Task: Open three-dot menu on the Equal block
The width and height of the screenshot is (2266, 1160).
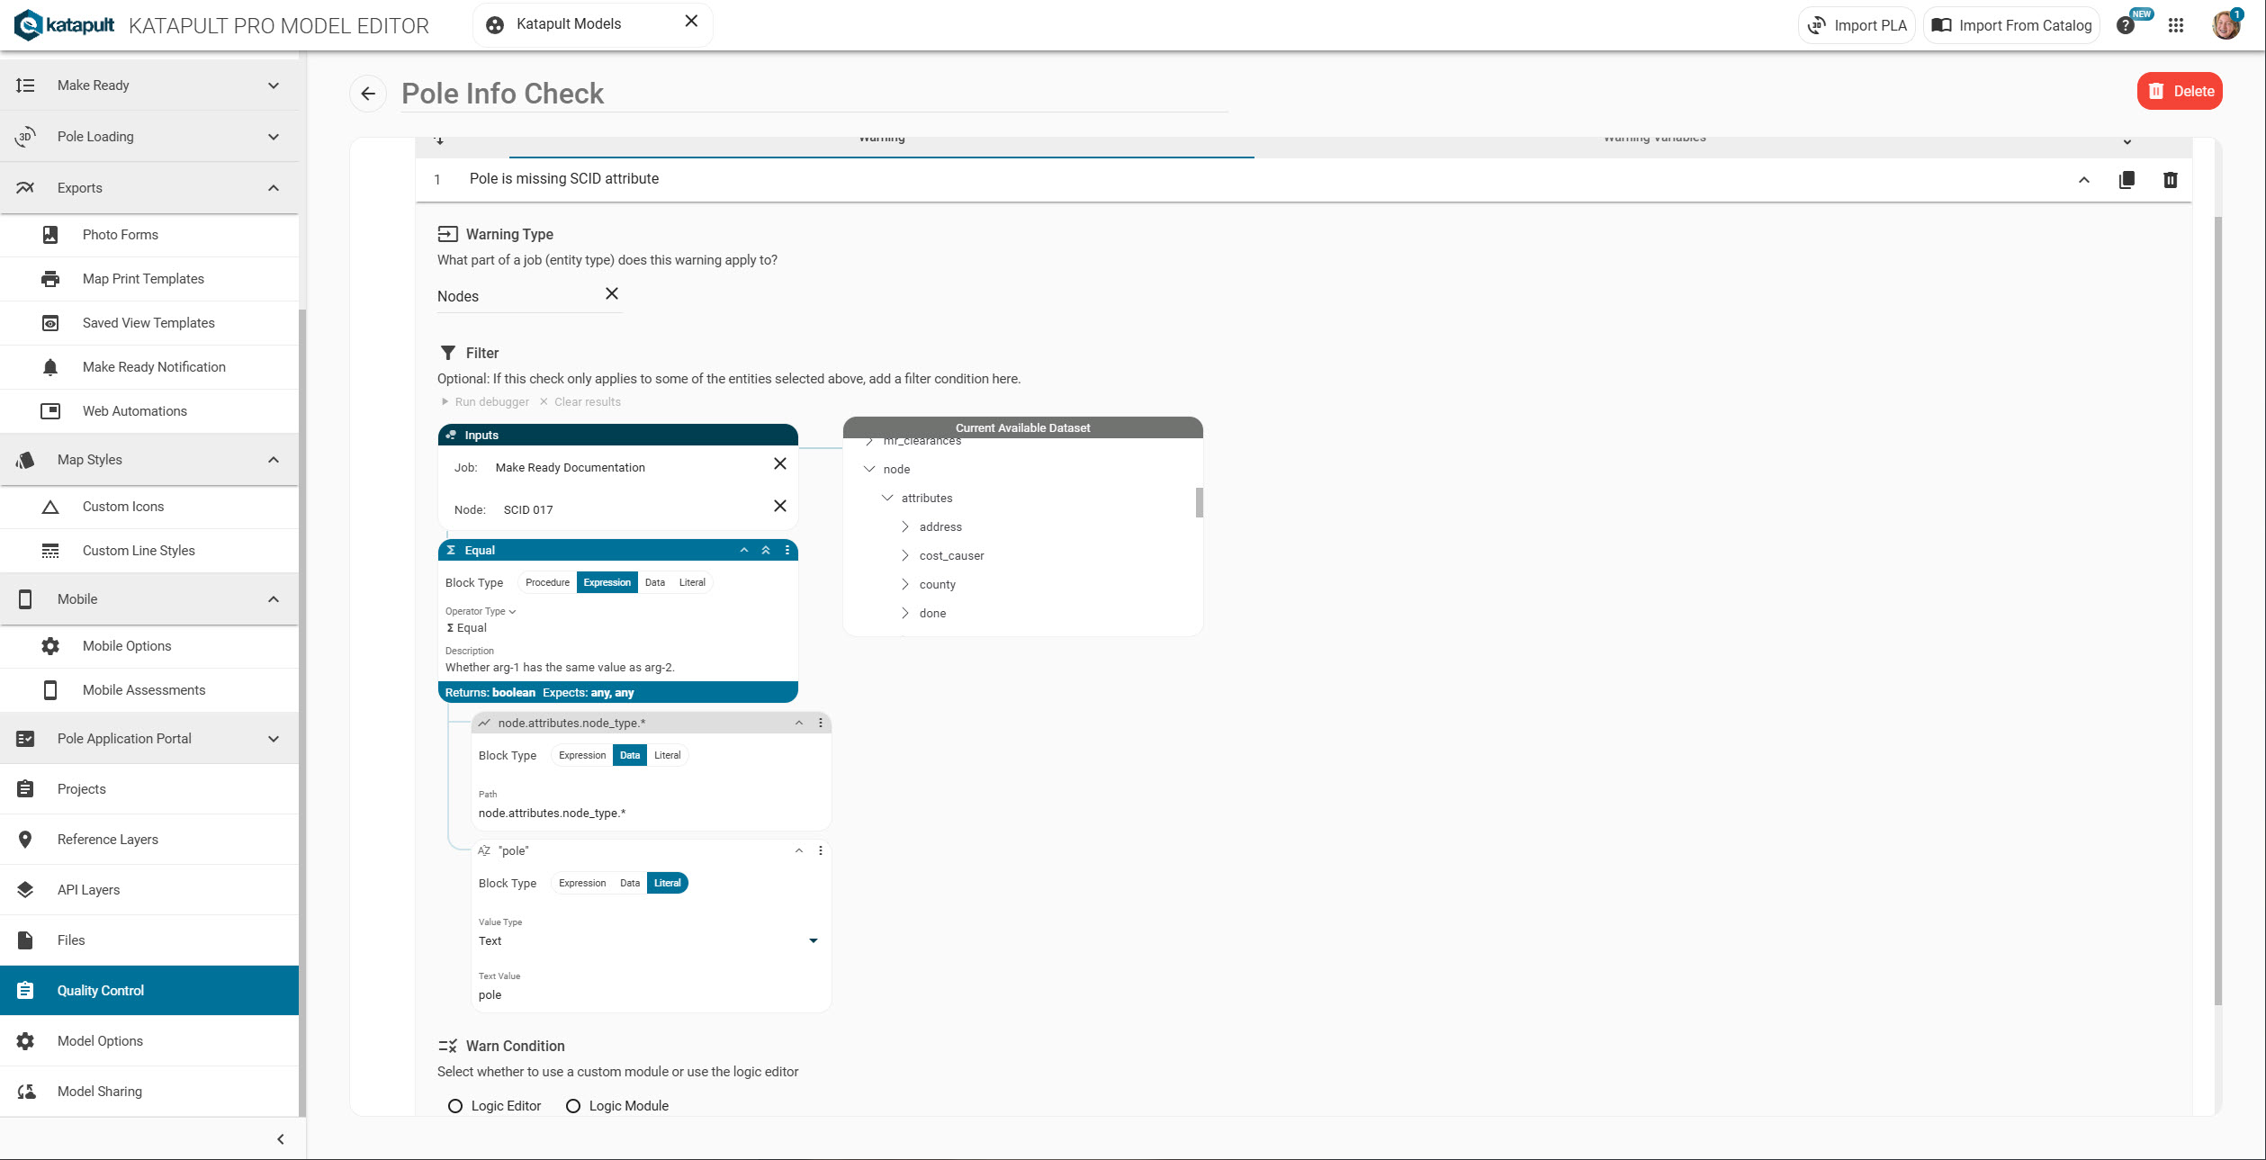Action: click(787, 550)
